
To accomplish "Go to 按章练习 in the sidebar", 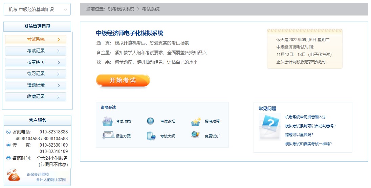I will click(36, 62).
